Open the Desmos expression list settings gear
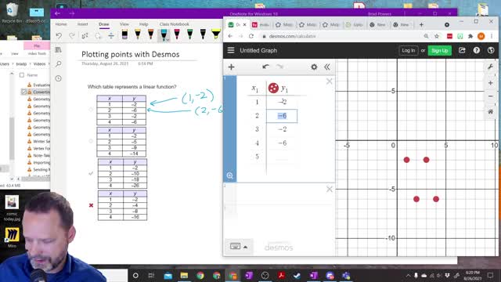The width and height of the screenshot is (501, 282). (314, 67)
